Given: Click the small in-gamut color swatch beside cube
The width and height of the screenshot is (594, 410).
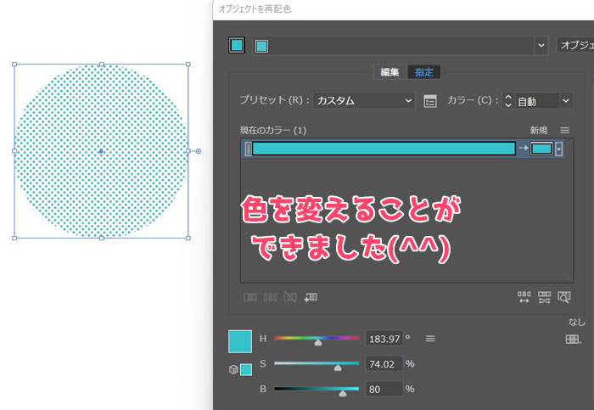Looking at the screenshot, I should point(246,369).
